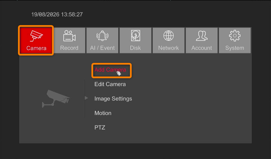
Task: Open the Network globe icon
Action: coord(168,36)
